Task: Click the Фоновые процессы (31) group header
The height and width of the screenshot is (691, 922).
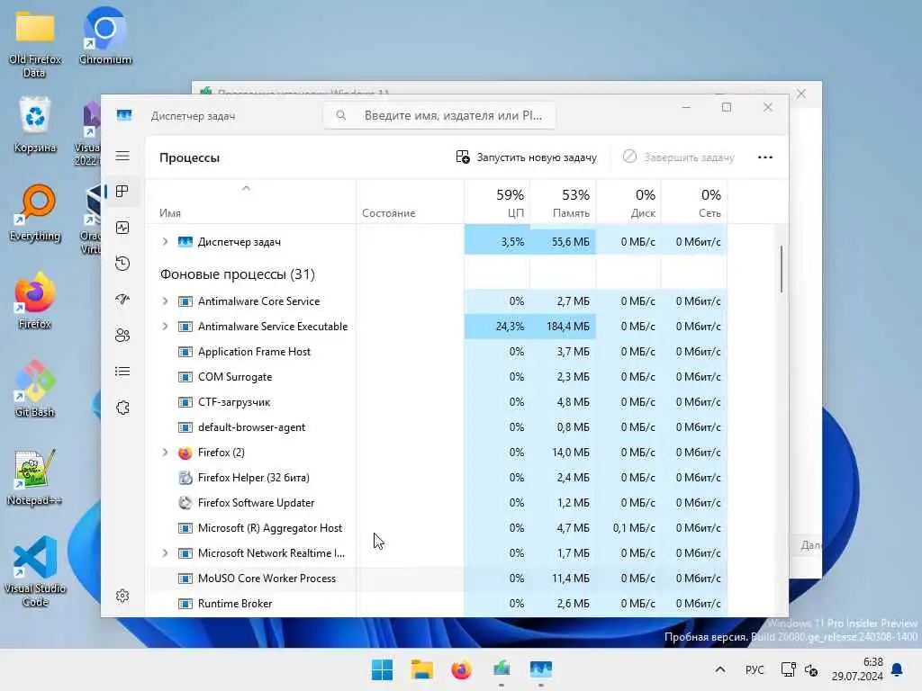Action: click(x=238, y=274)
